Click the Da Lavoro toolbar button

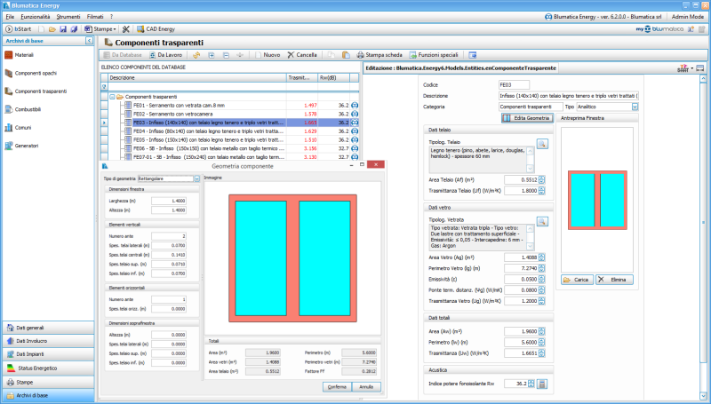click(x=165, y=55)
